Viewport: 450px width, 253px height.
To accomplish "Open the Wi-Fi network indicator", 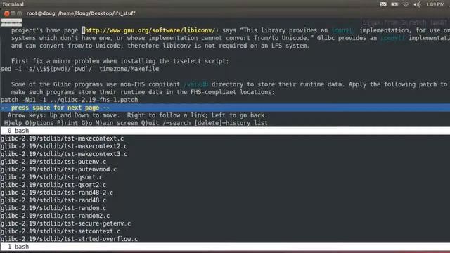I will pyautogui.click(x=405, y=4).
